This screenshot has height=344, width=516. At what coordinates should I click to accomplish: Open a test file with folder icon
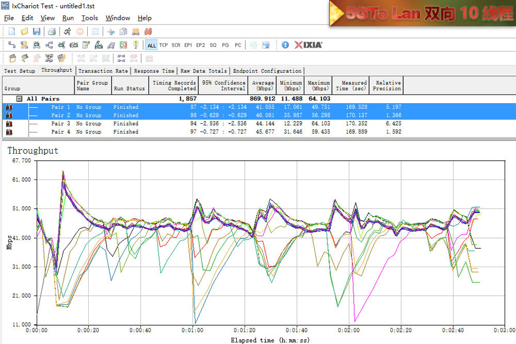click(24, 32)
